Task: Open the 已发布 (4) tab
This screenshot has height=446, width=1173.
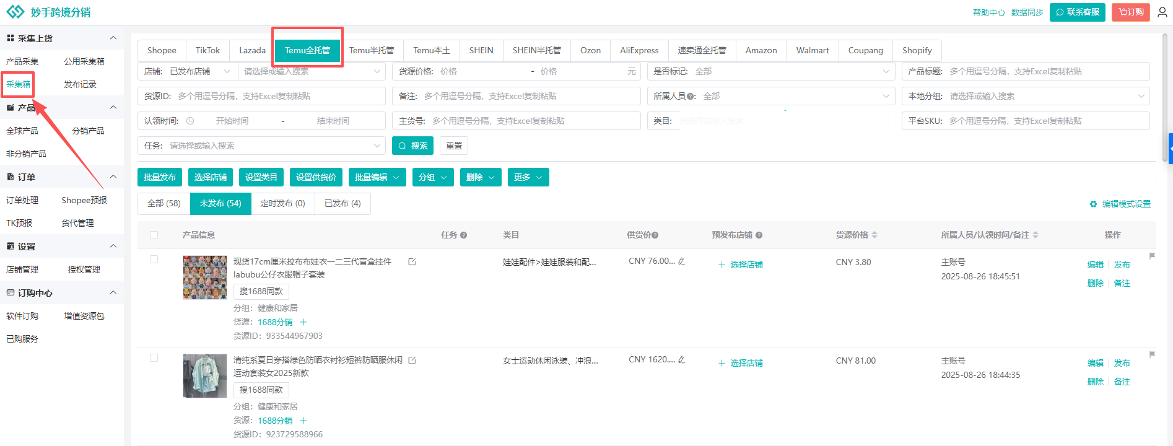Action: coord(342,203)
